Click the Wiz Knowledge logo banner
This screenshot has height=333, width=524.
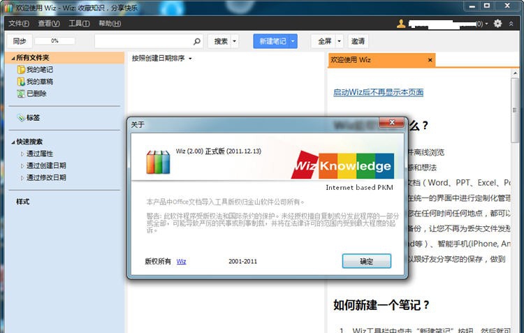tap(342, 165)
